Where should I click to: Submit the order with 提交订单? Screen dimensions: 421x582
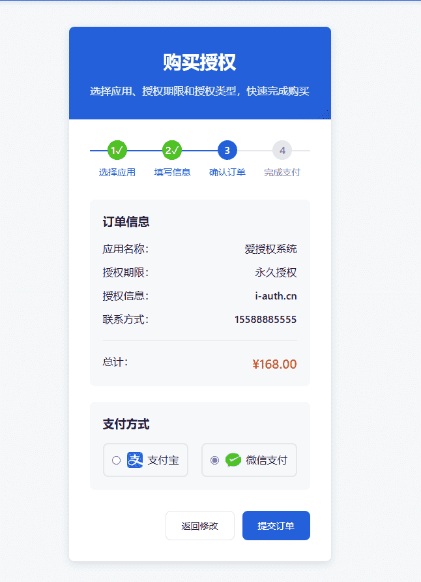click(x=276, y=526)
